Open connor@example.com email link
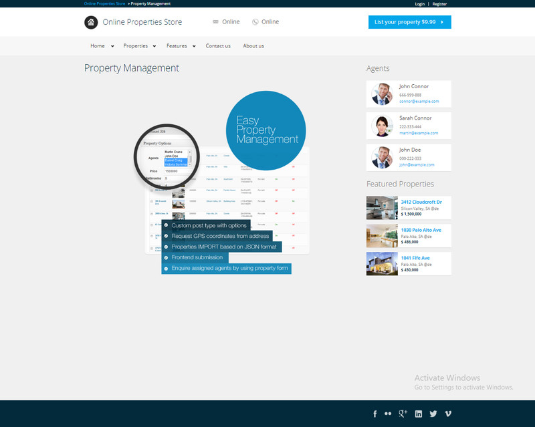Screen dimensions: 535x427 point(419,102)
